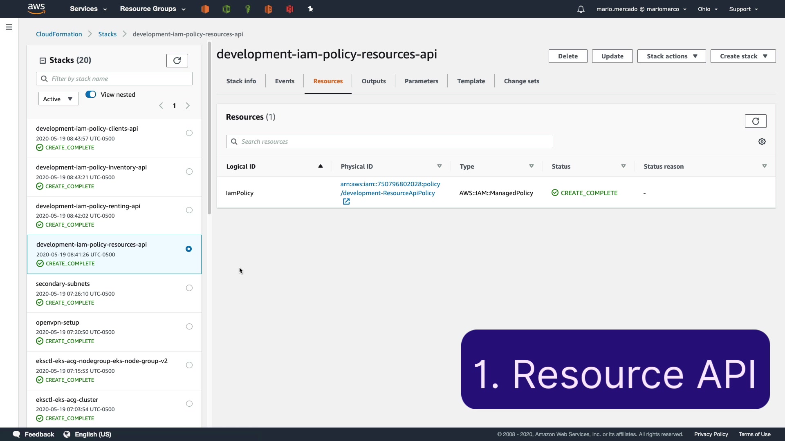Collapse the Stacks panel minus icon
The height and width of the screenshot is (441, 785).
[43, 60]
